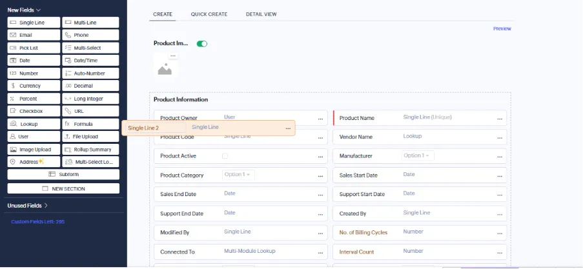Edit the Single Line 2 label field
The image size is (583, 269).
pos(156,128)
